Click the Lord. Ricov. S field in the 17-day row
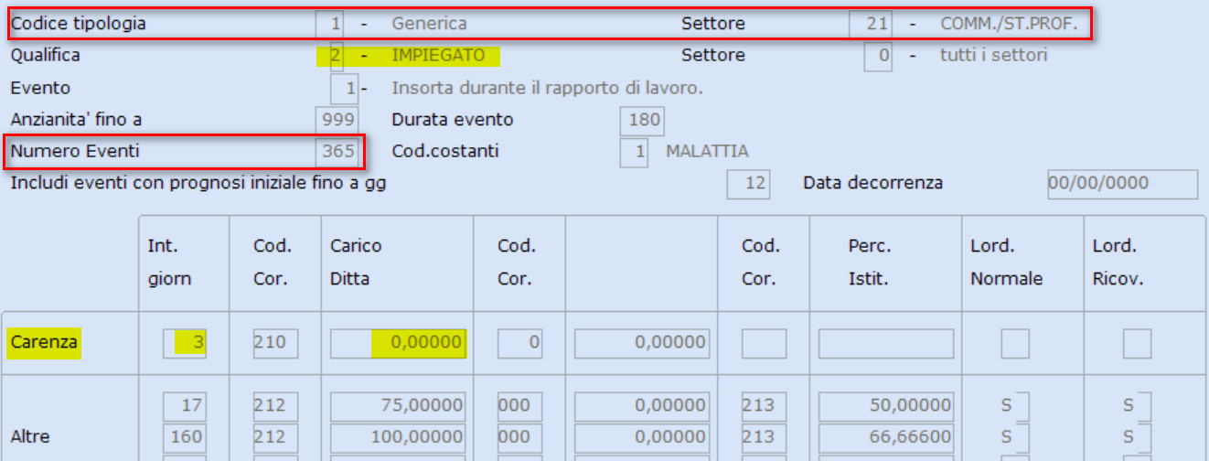1209x461 pixels. [x=1137, y=405]
